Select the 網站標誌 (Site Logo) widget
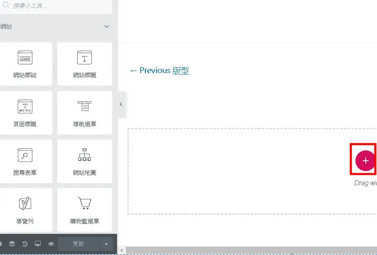 click(25, 64)
